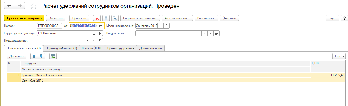Move selected row up with arrow
Screen dimensions: 348x106
coord(34,56)
